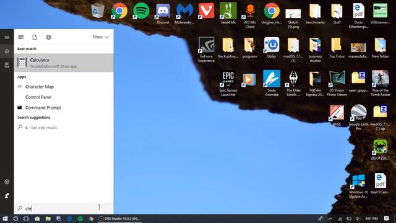Launch Uplay from the desktop
396x223 pixels.
pyautogui.click(x=272, y=48)
